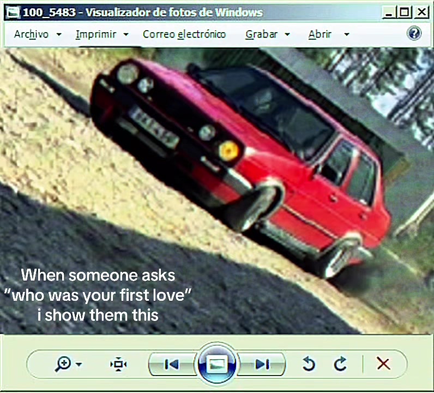Maximize the photo viewer window

pos(405,13)
